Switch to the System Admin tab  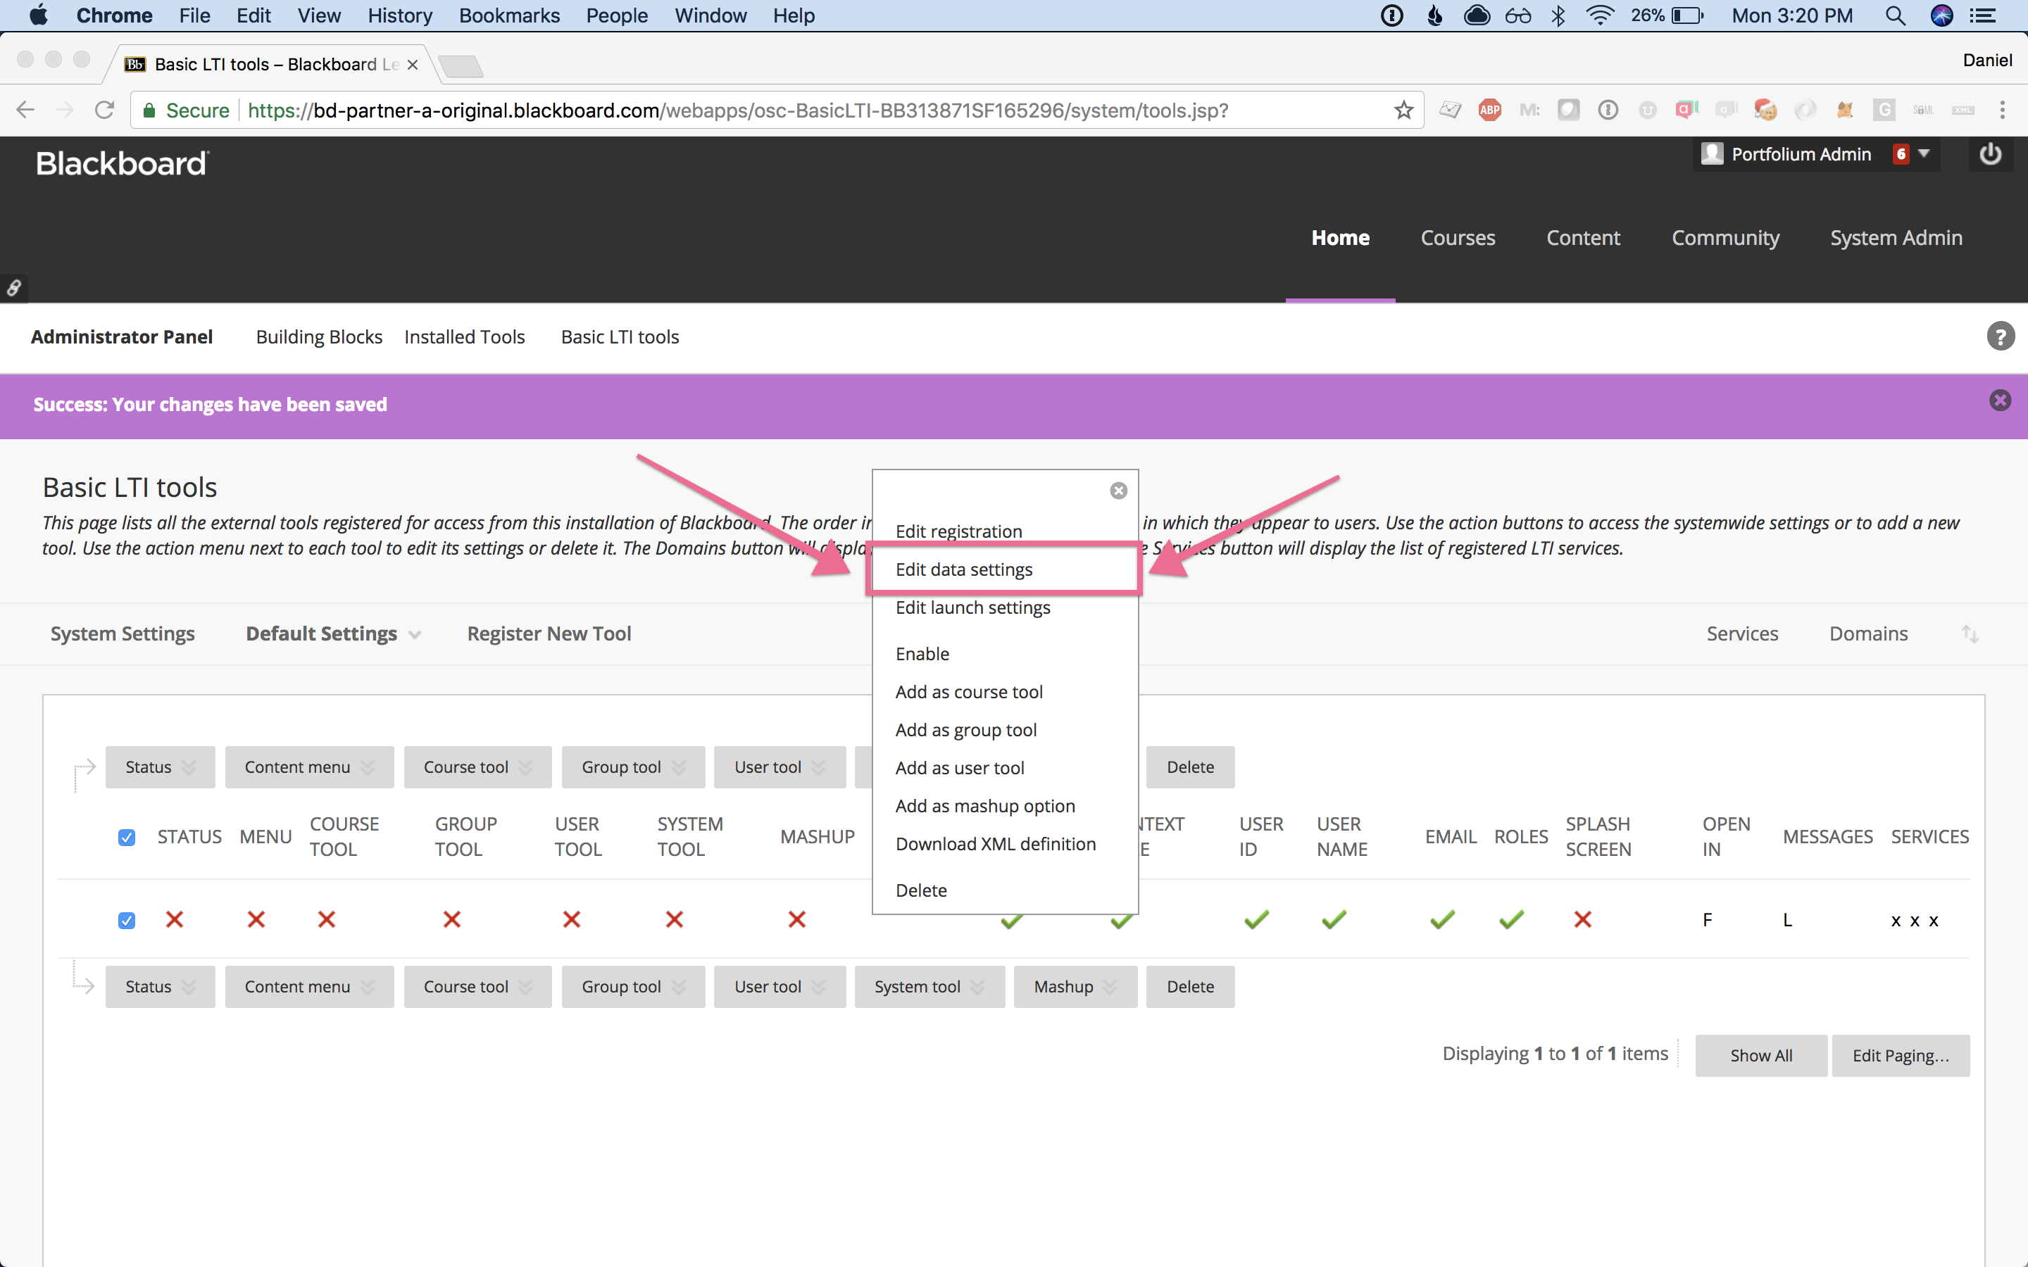point(1896,238)
